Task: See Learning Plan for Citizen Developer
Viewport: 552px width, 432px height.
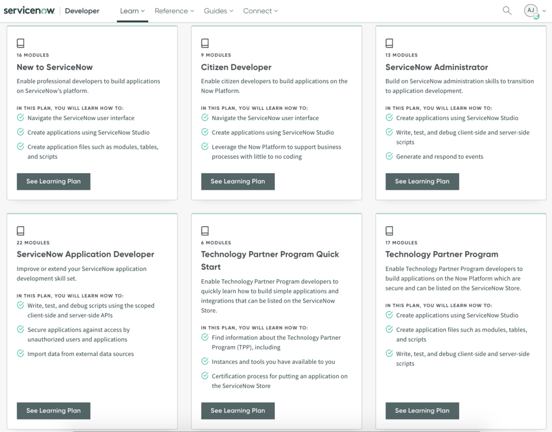Action: (x=238, y=181)
